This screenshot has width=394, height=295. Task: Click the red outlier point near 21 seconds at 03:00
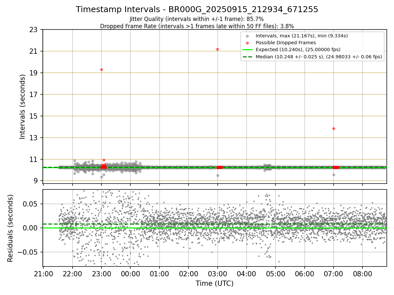pyautogui.click(x=217, y=49)
